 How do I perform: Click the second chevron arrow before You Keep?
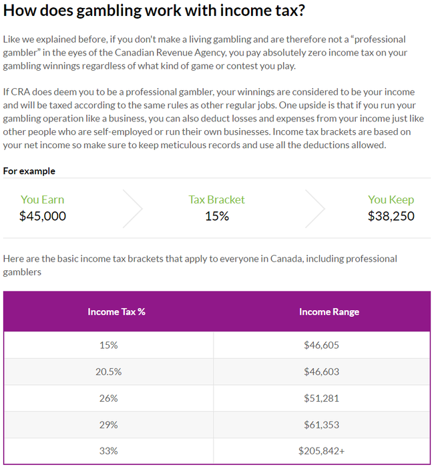(315, 208)
